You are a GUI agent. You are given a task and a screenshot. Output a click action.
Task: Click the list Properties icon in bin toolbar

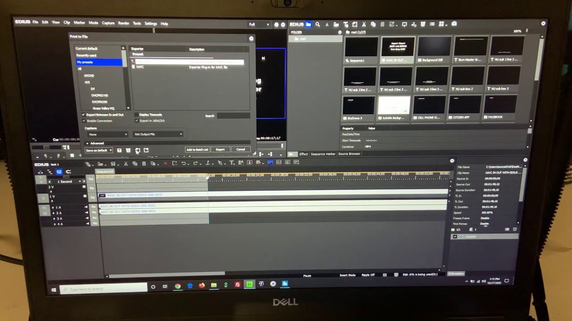tap(432, 24)
